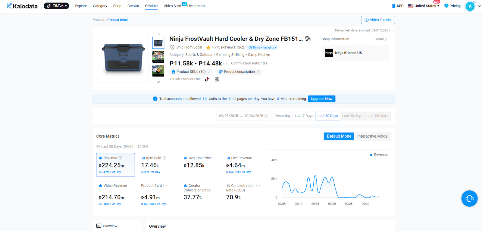Image resolution: width=482 pixels, height=231 pixels.
Task: Select Default Mode view
Action: (x=339, y=136)
